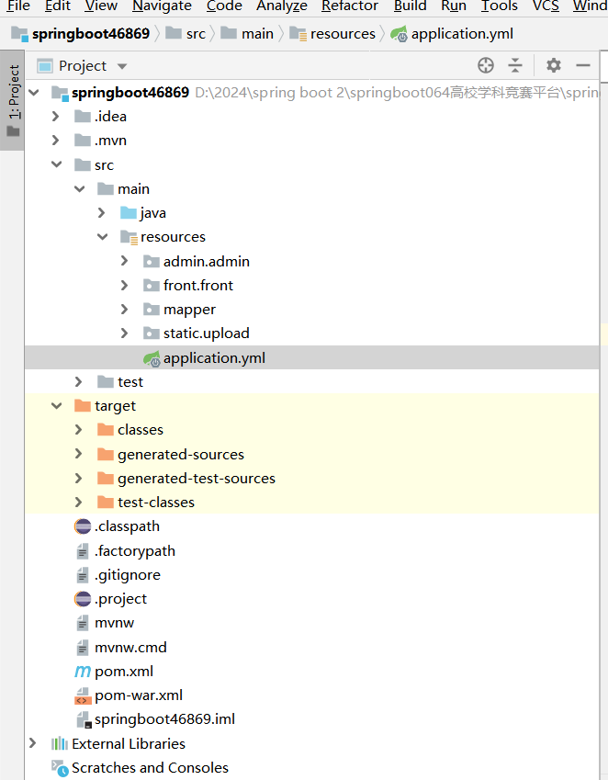Image resolution: width=608 pixels, height=780 pixels.
Task: Expand the java folder
Action: pyautogui.click(x=102, y=213)
